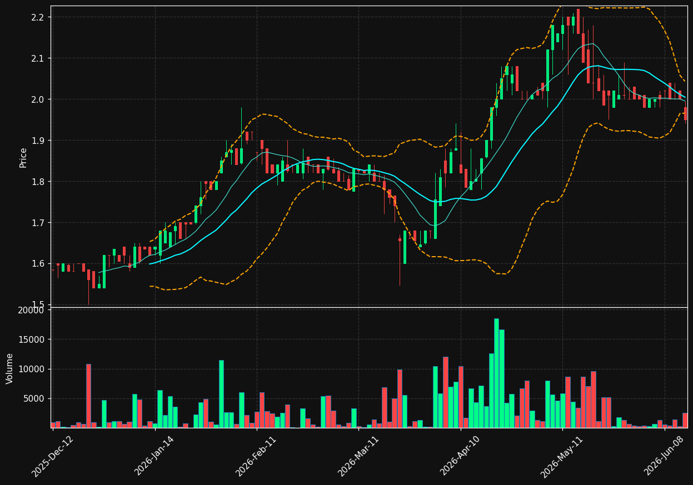
Task: Click the 2026-Apr-10 date label
Action: 460,456
